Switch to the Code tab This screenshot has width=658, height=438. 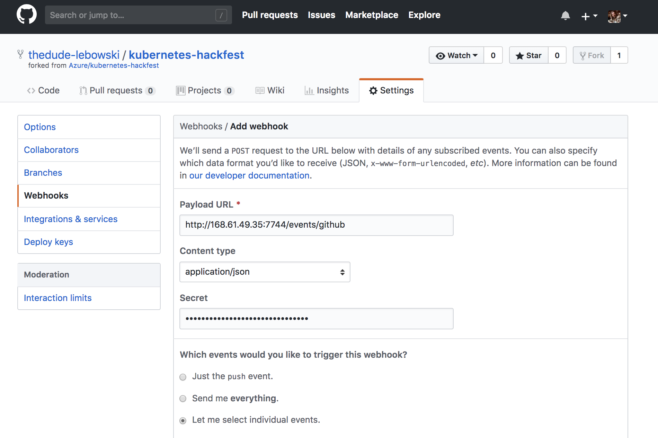click(x=43, y=91)
